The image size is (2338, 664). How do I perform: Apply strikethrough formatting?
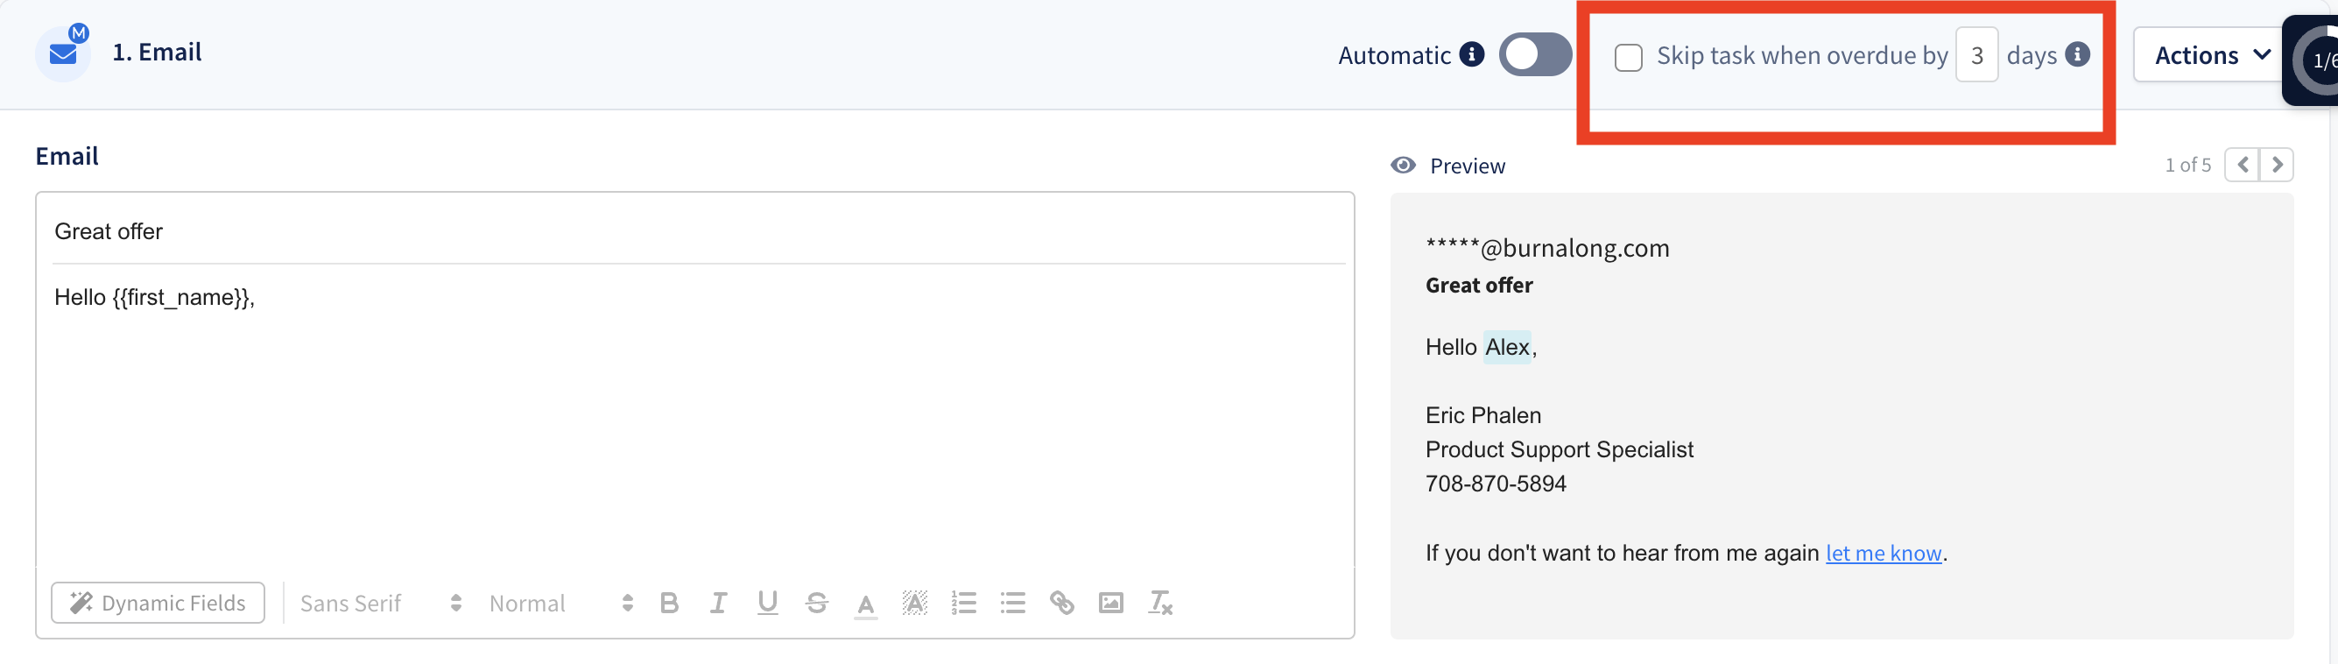click(817, 604)
